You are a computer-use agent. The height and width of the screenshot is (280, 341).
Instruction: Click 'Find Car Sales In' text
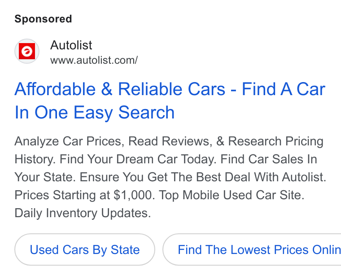point(269,159)
